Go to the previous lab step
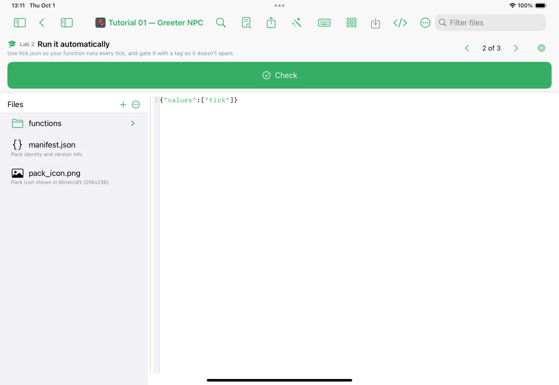 pos(467,48)
